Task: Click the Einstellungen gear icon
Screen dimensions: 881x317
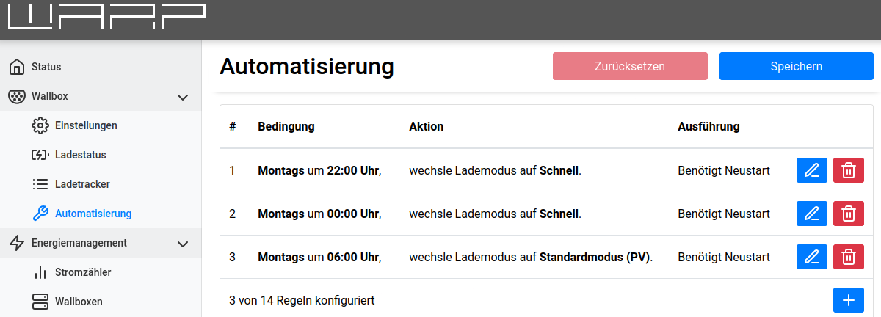Action: click(x=40, y=125)
